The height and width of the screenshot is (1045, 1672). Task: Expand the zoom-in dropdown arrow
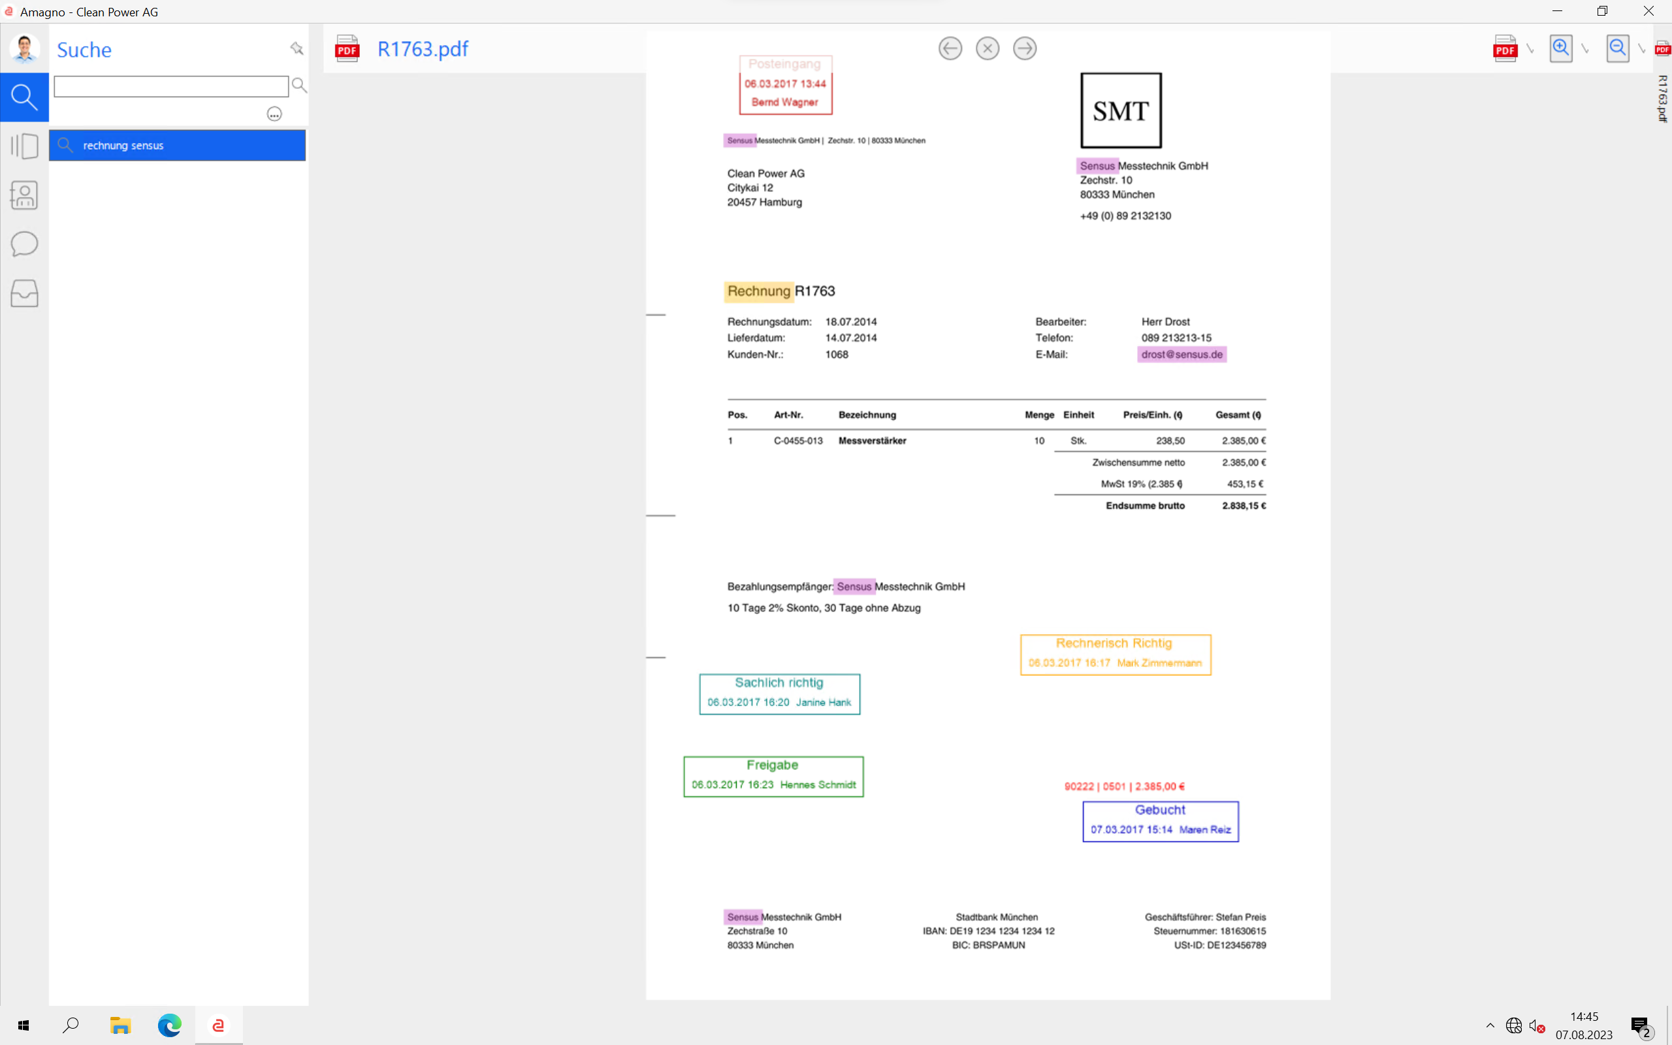(x=1586, y=49)
